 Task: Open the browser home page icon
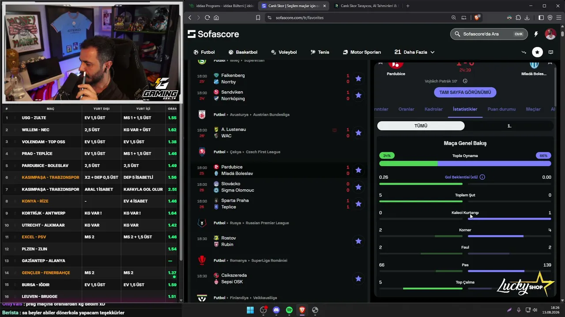click(x=216, y=18)
